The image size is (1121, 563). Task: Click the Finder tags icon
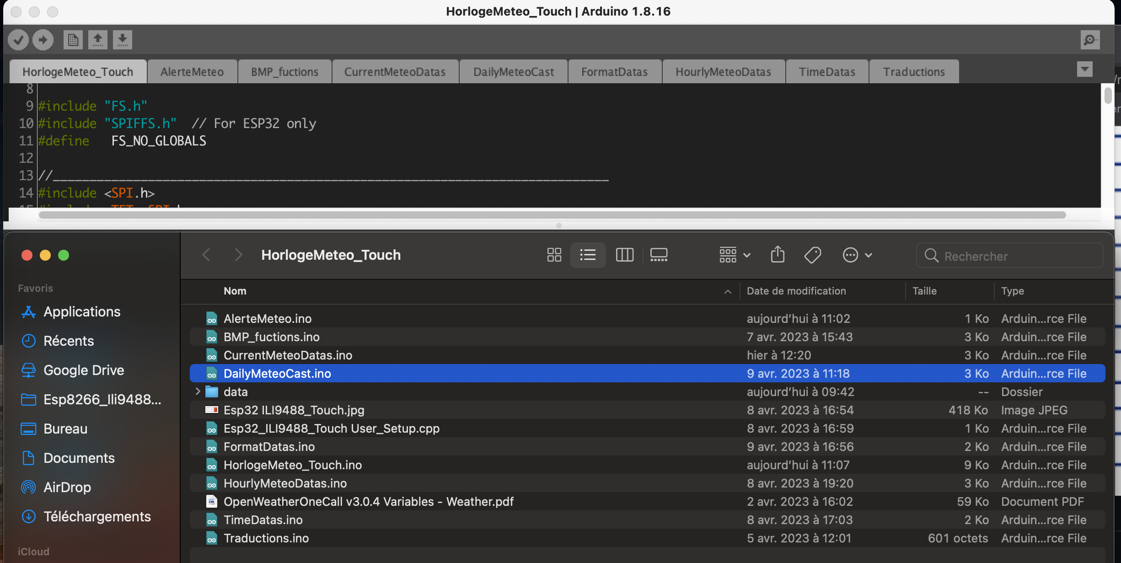click(x=813, y=255)
